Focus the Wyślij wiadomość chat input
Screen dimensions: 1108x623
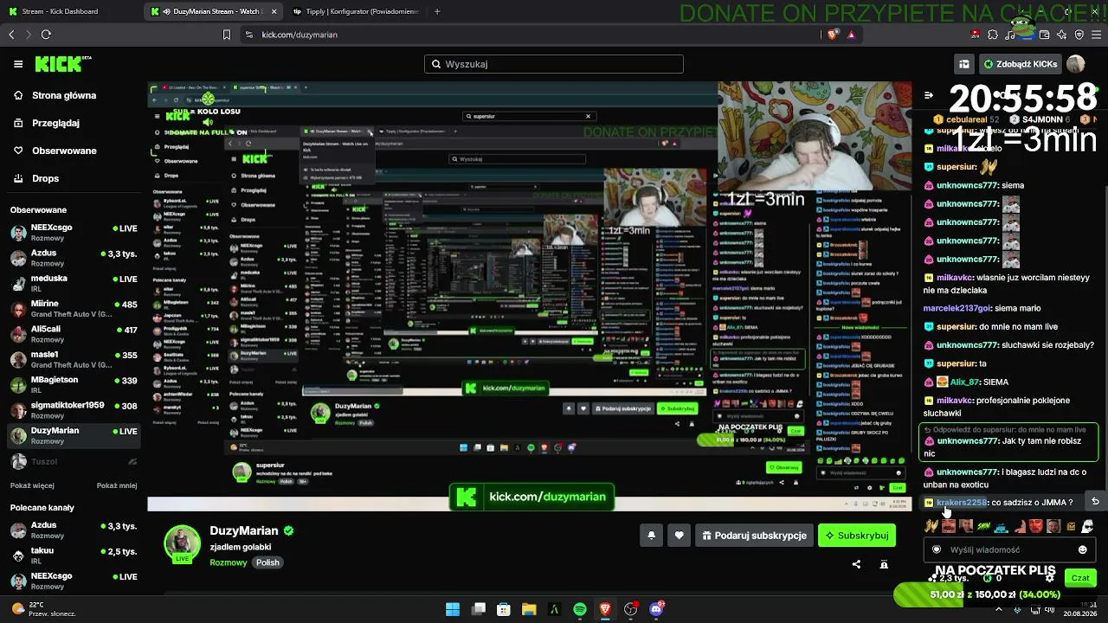coord(1008,549)
